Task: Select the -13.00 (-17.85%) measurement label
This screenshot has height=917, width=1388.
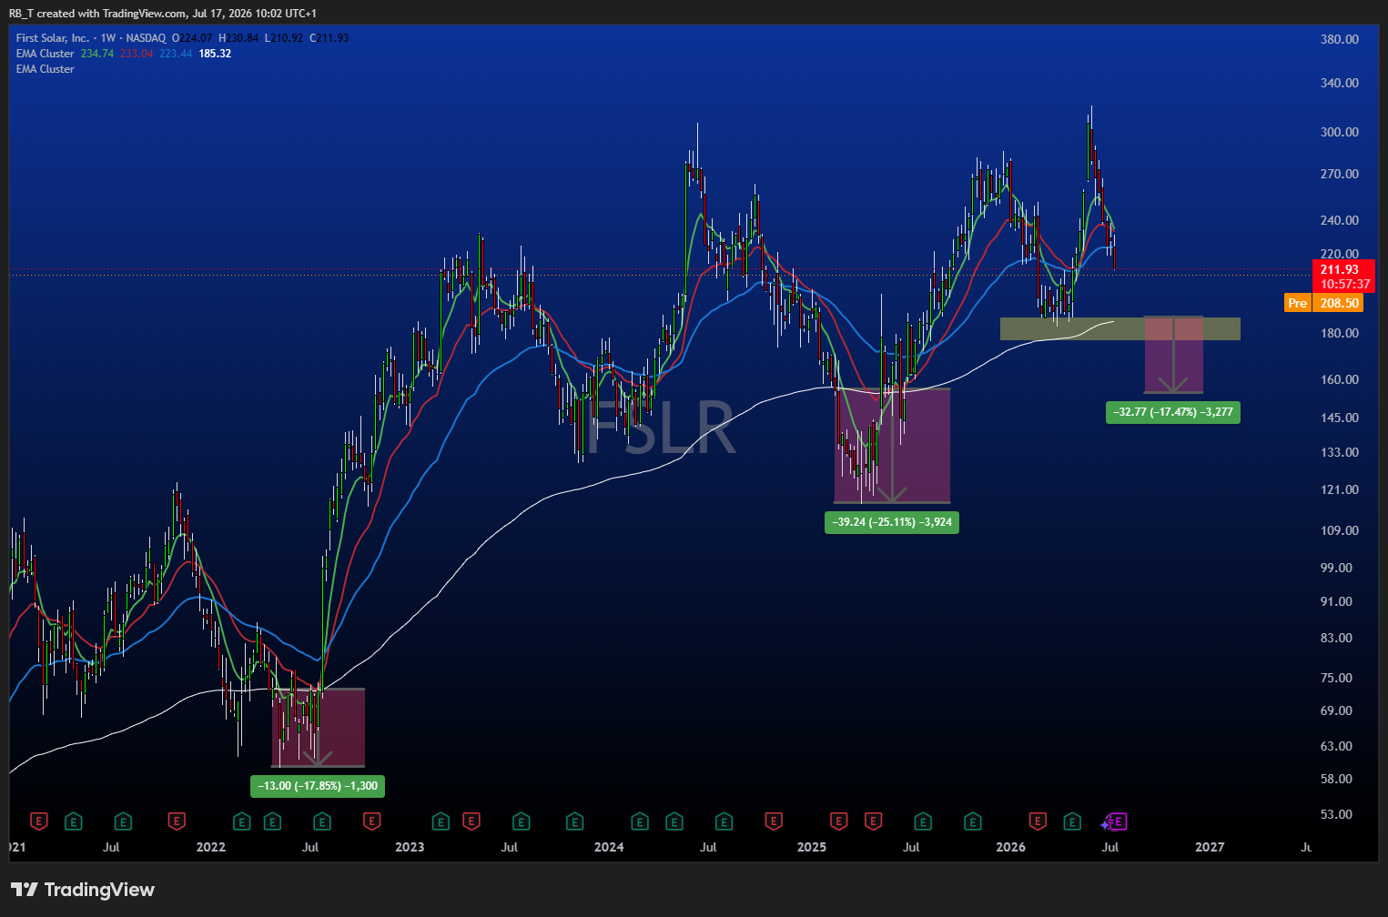Action: pyautogui.click(x=318, y=786)
